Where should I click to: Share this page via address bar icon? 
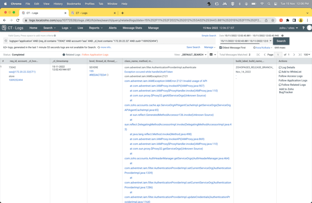(x=266, y=20)
